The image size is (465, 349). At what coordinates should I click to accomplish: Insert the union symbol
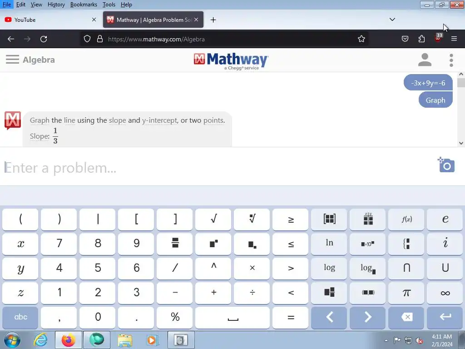click(x=445, y=269)
